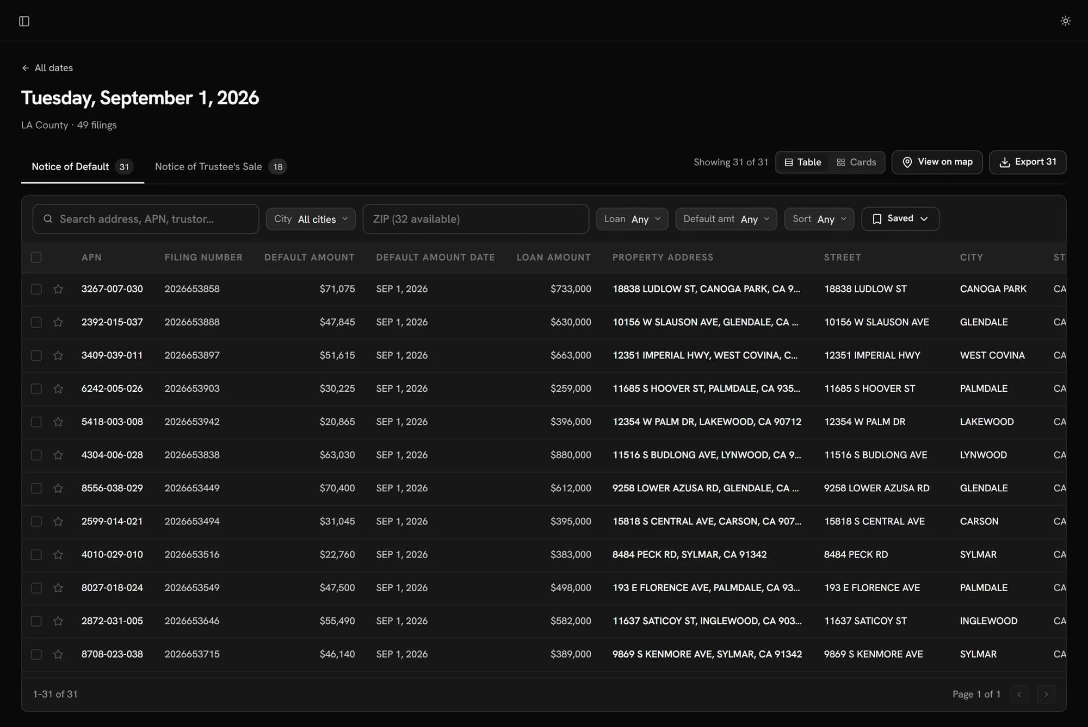Star the 2392-015-037 row
Screen dimensions: 1088x727
pos(58,322)
